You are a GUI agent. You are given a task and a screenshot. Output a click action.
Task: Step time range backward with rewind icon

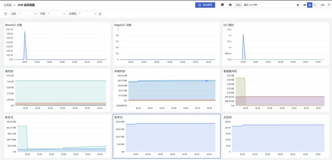coord(304,5)
